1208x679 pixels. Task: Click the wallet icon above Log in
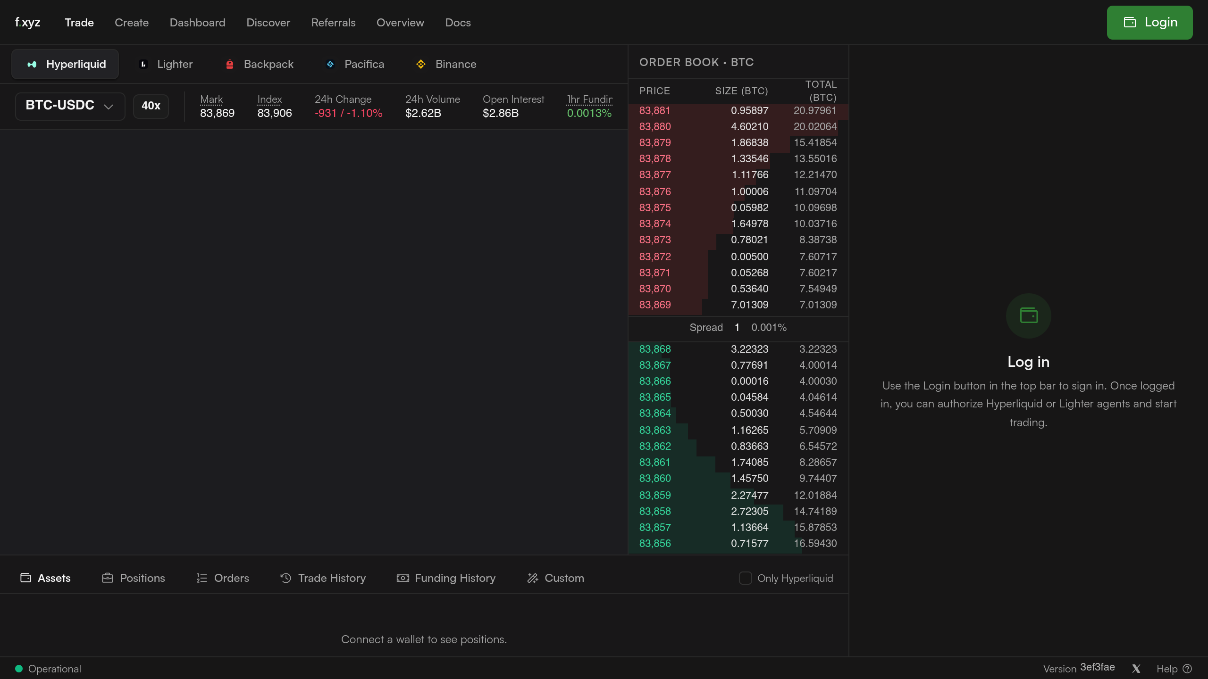tap(1028, 315)
